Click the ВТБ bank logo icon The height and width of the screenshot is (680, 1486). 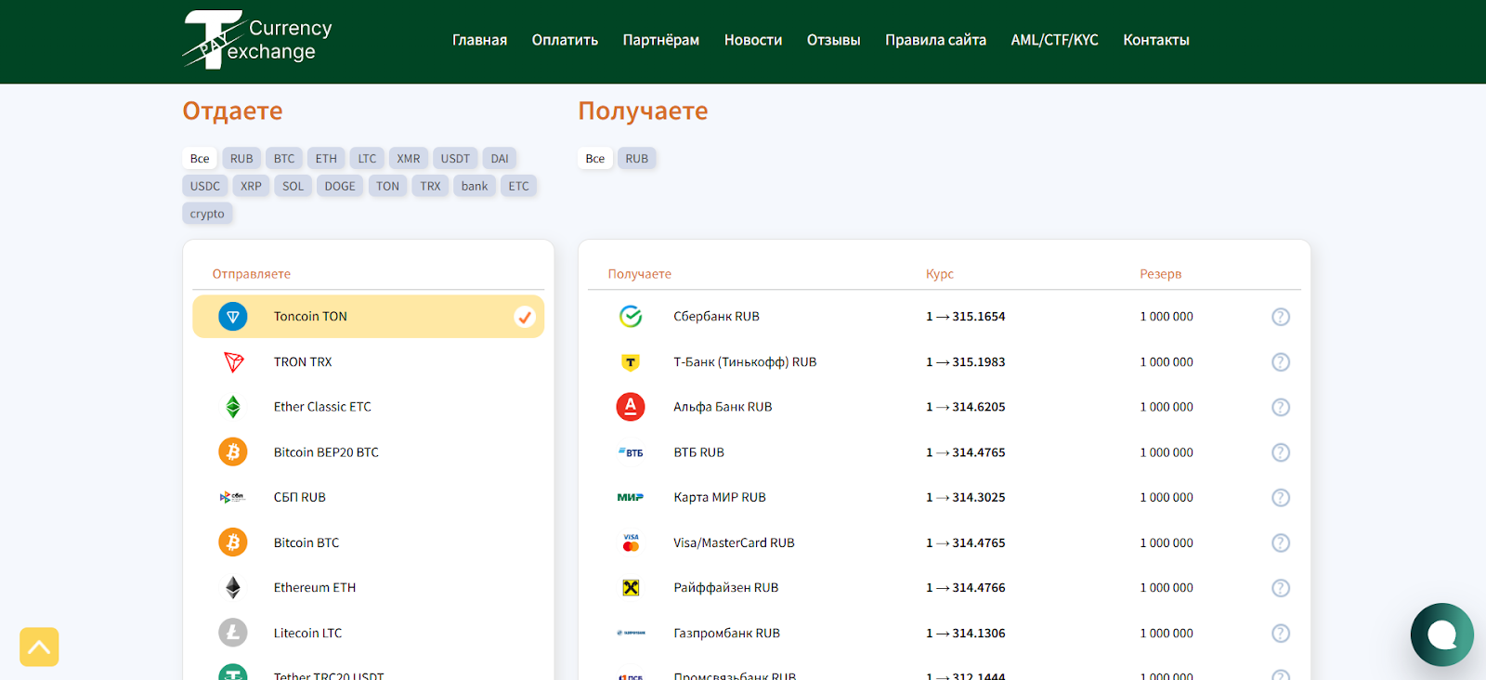pyautogui.click(x=631, y=452)
